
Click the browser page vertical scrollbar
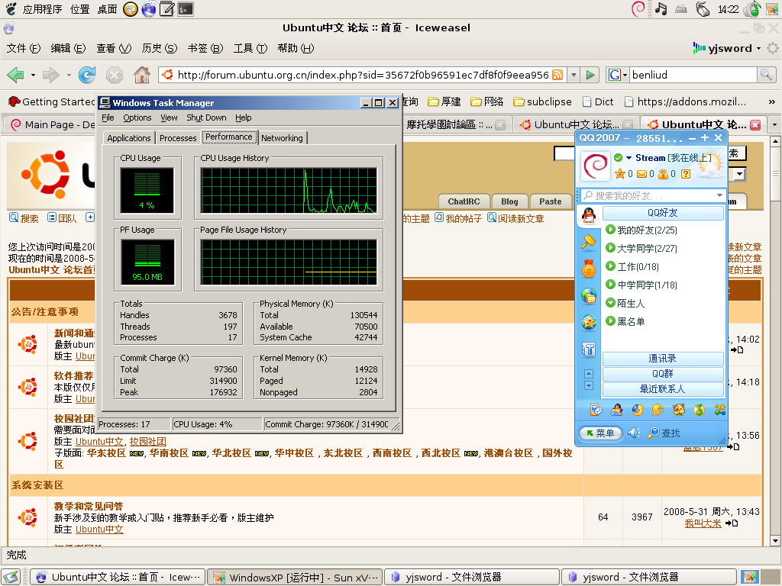point(774,341)
